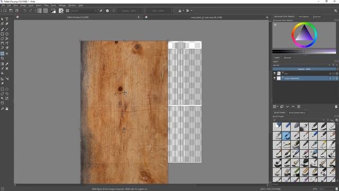Delete layer with trash icon
This screenshot has height=191, width=339.
point(336,107)
